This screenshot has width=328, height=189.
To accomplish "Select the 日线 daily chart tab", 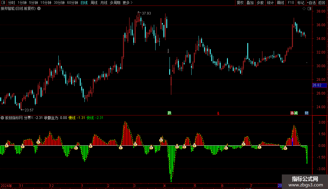I will 84,3.
